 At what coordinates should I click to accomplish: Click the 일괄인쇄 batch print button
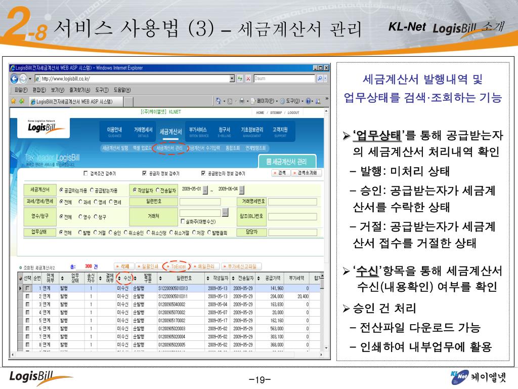click(x=148, y=266)
